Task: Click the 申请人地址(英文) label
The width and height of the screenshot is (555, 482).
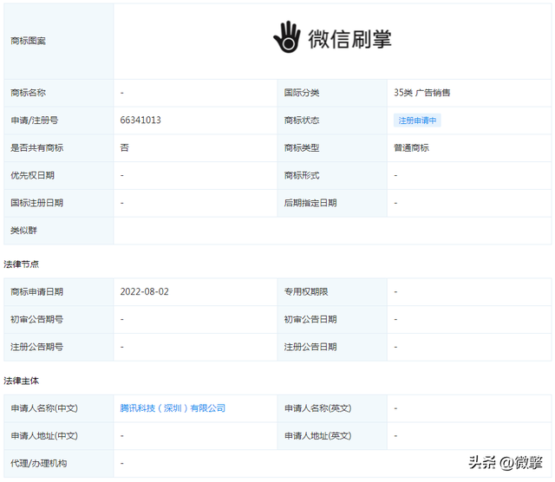Action: click(318, 436)
